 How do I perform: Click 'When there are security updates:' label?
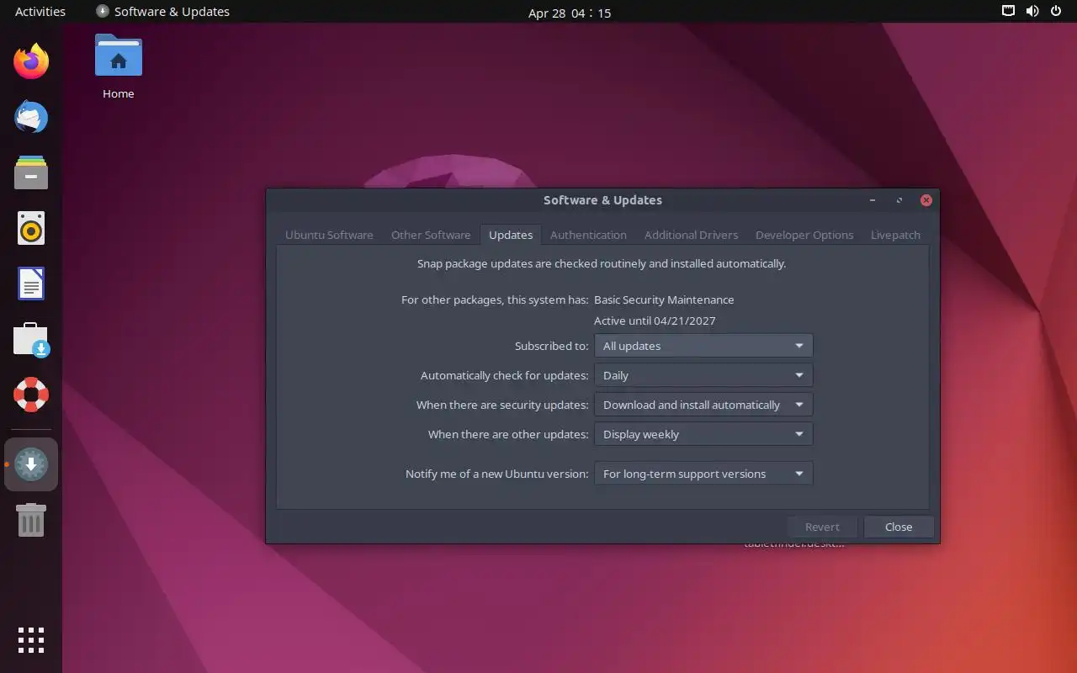pos(502,405)
